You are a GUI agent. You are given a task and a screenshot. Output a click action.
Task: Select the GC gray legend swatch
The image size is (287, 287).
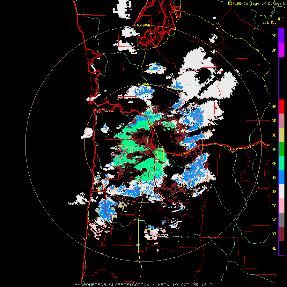(x=282, y=220)
